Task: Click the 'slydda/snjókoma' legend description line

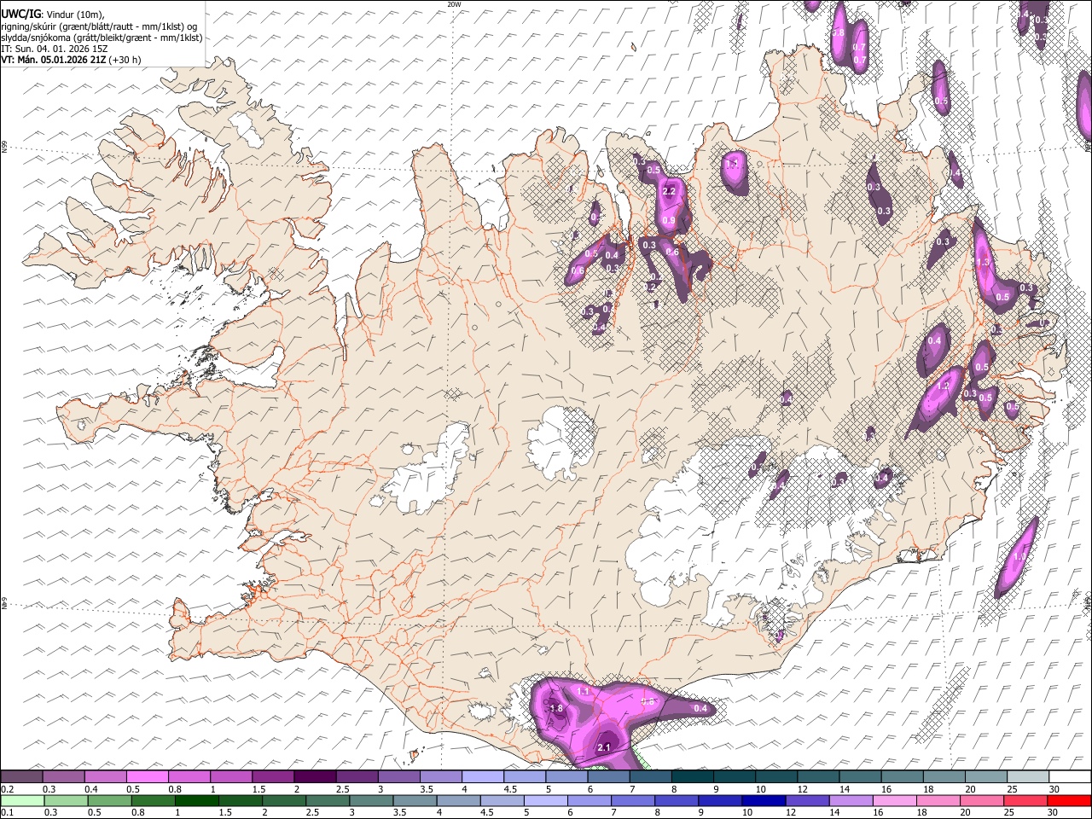Action: [x=102, y=38]
